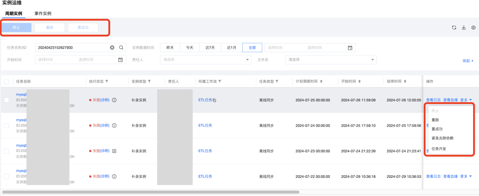Click the horizontal scrollbar below the table
Image resolution: width=479 pixels, height=196 pixels.
click(151, 192)
